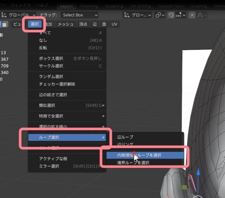Toggle proportional editing circle icon
Screen dimensions: 225x198
[x=192, y=15]
